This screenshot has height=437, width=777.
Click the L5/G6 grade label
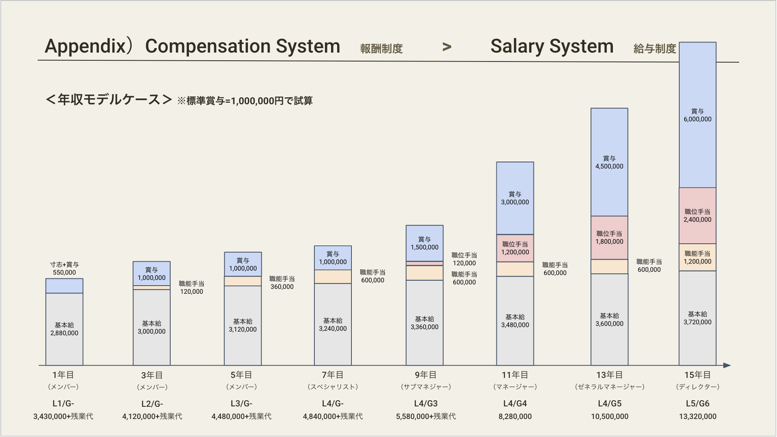[x=698, y=404]
